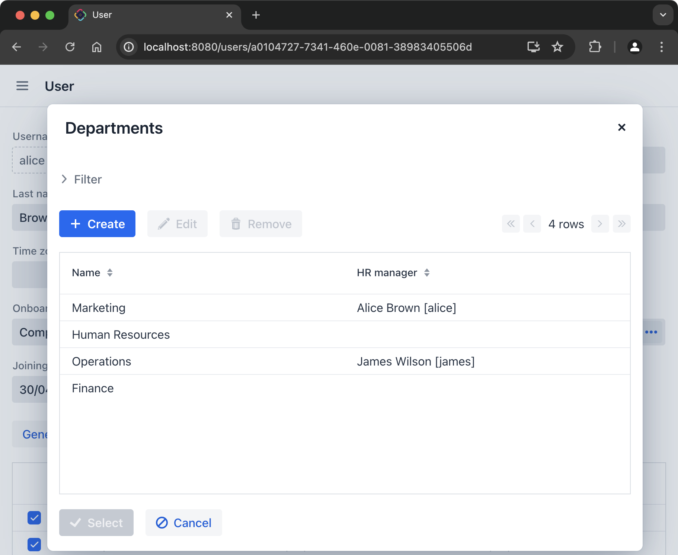Click the browser home icon
This screenshot has height=555, width=678.
(97, 47)
